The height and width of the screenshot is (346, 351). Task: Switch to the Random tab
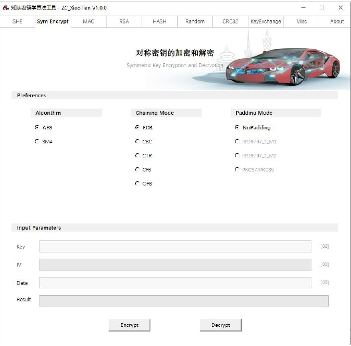click(195, 21)
